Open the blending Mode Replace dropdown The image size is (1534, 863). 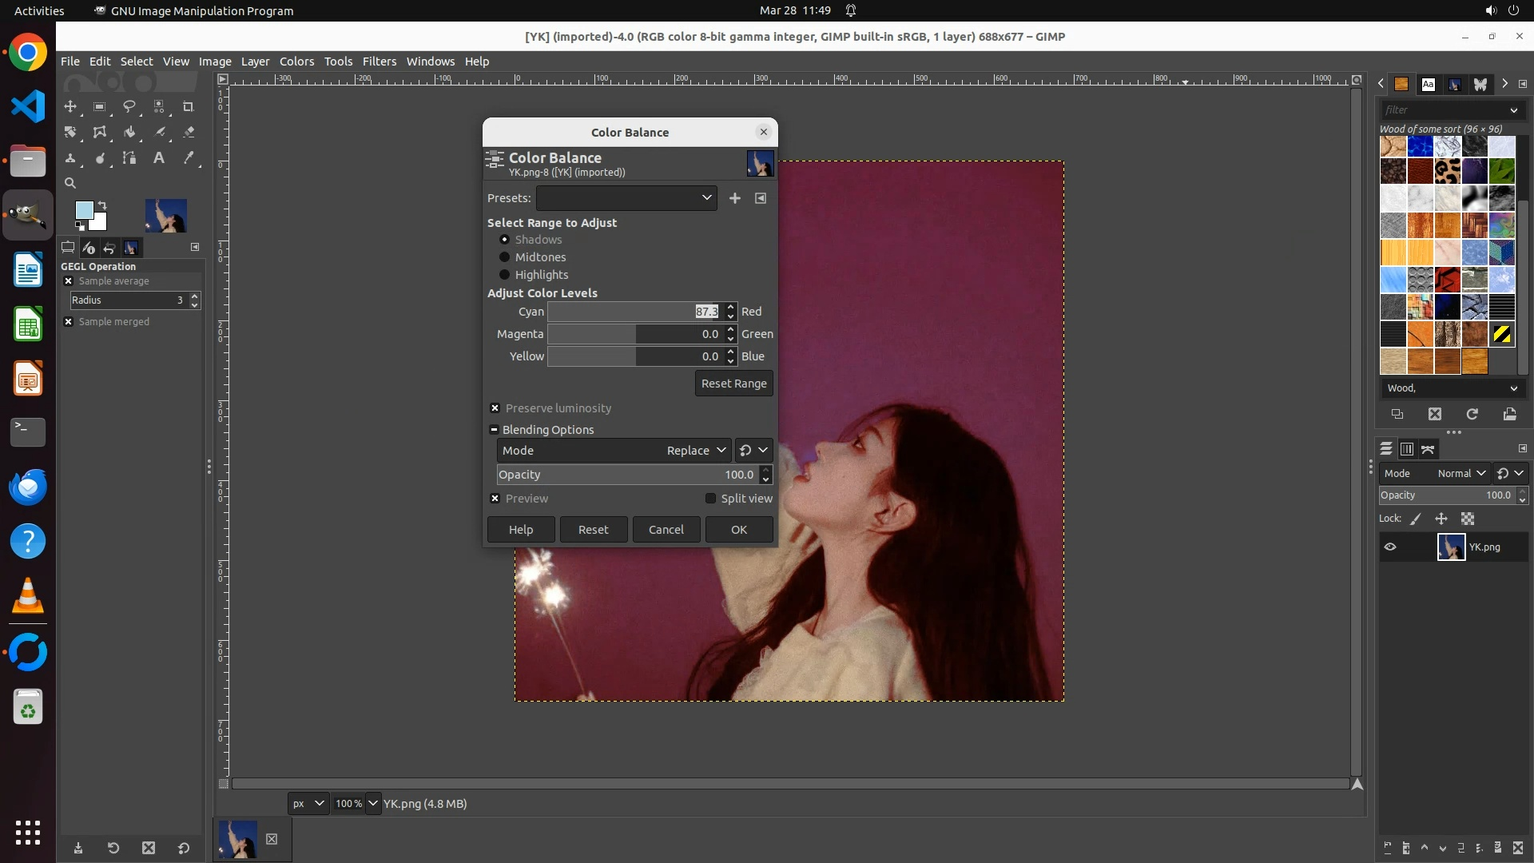(x=614, y=451)
